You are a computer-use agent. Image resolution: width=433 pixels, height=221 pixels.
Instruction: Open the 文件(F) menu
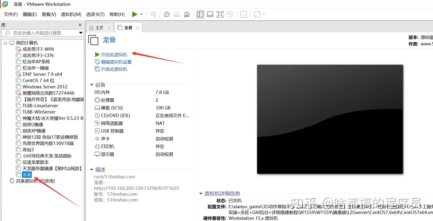click(x=11, y=14)
